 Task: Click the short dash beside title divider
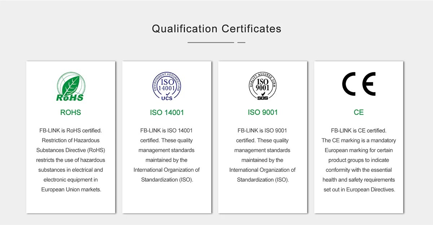click(241, 42)
